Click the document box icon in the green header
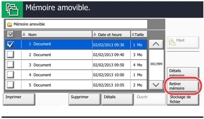204x119 pixels. pos(12,10)
